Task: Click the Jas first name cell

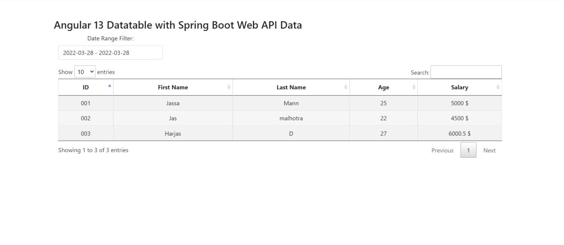Action: click(x=172, y=118)
